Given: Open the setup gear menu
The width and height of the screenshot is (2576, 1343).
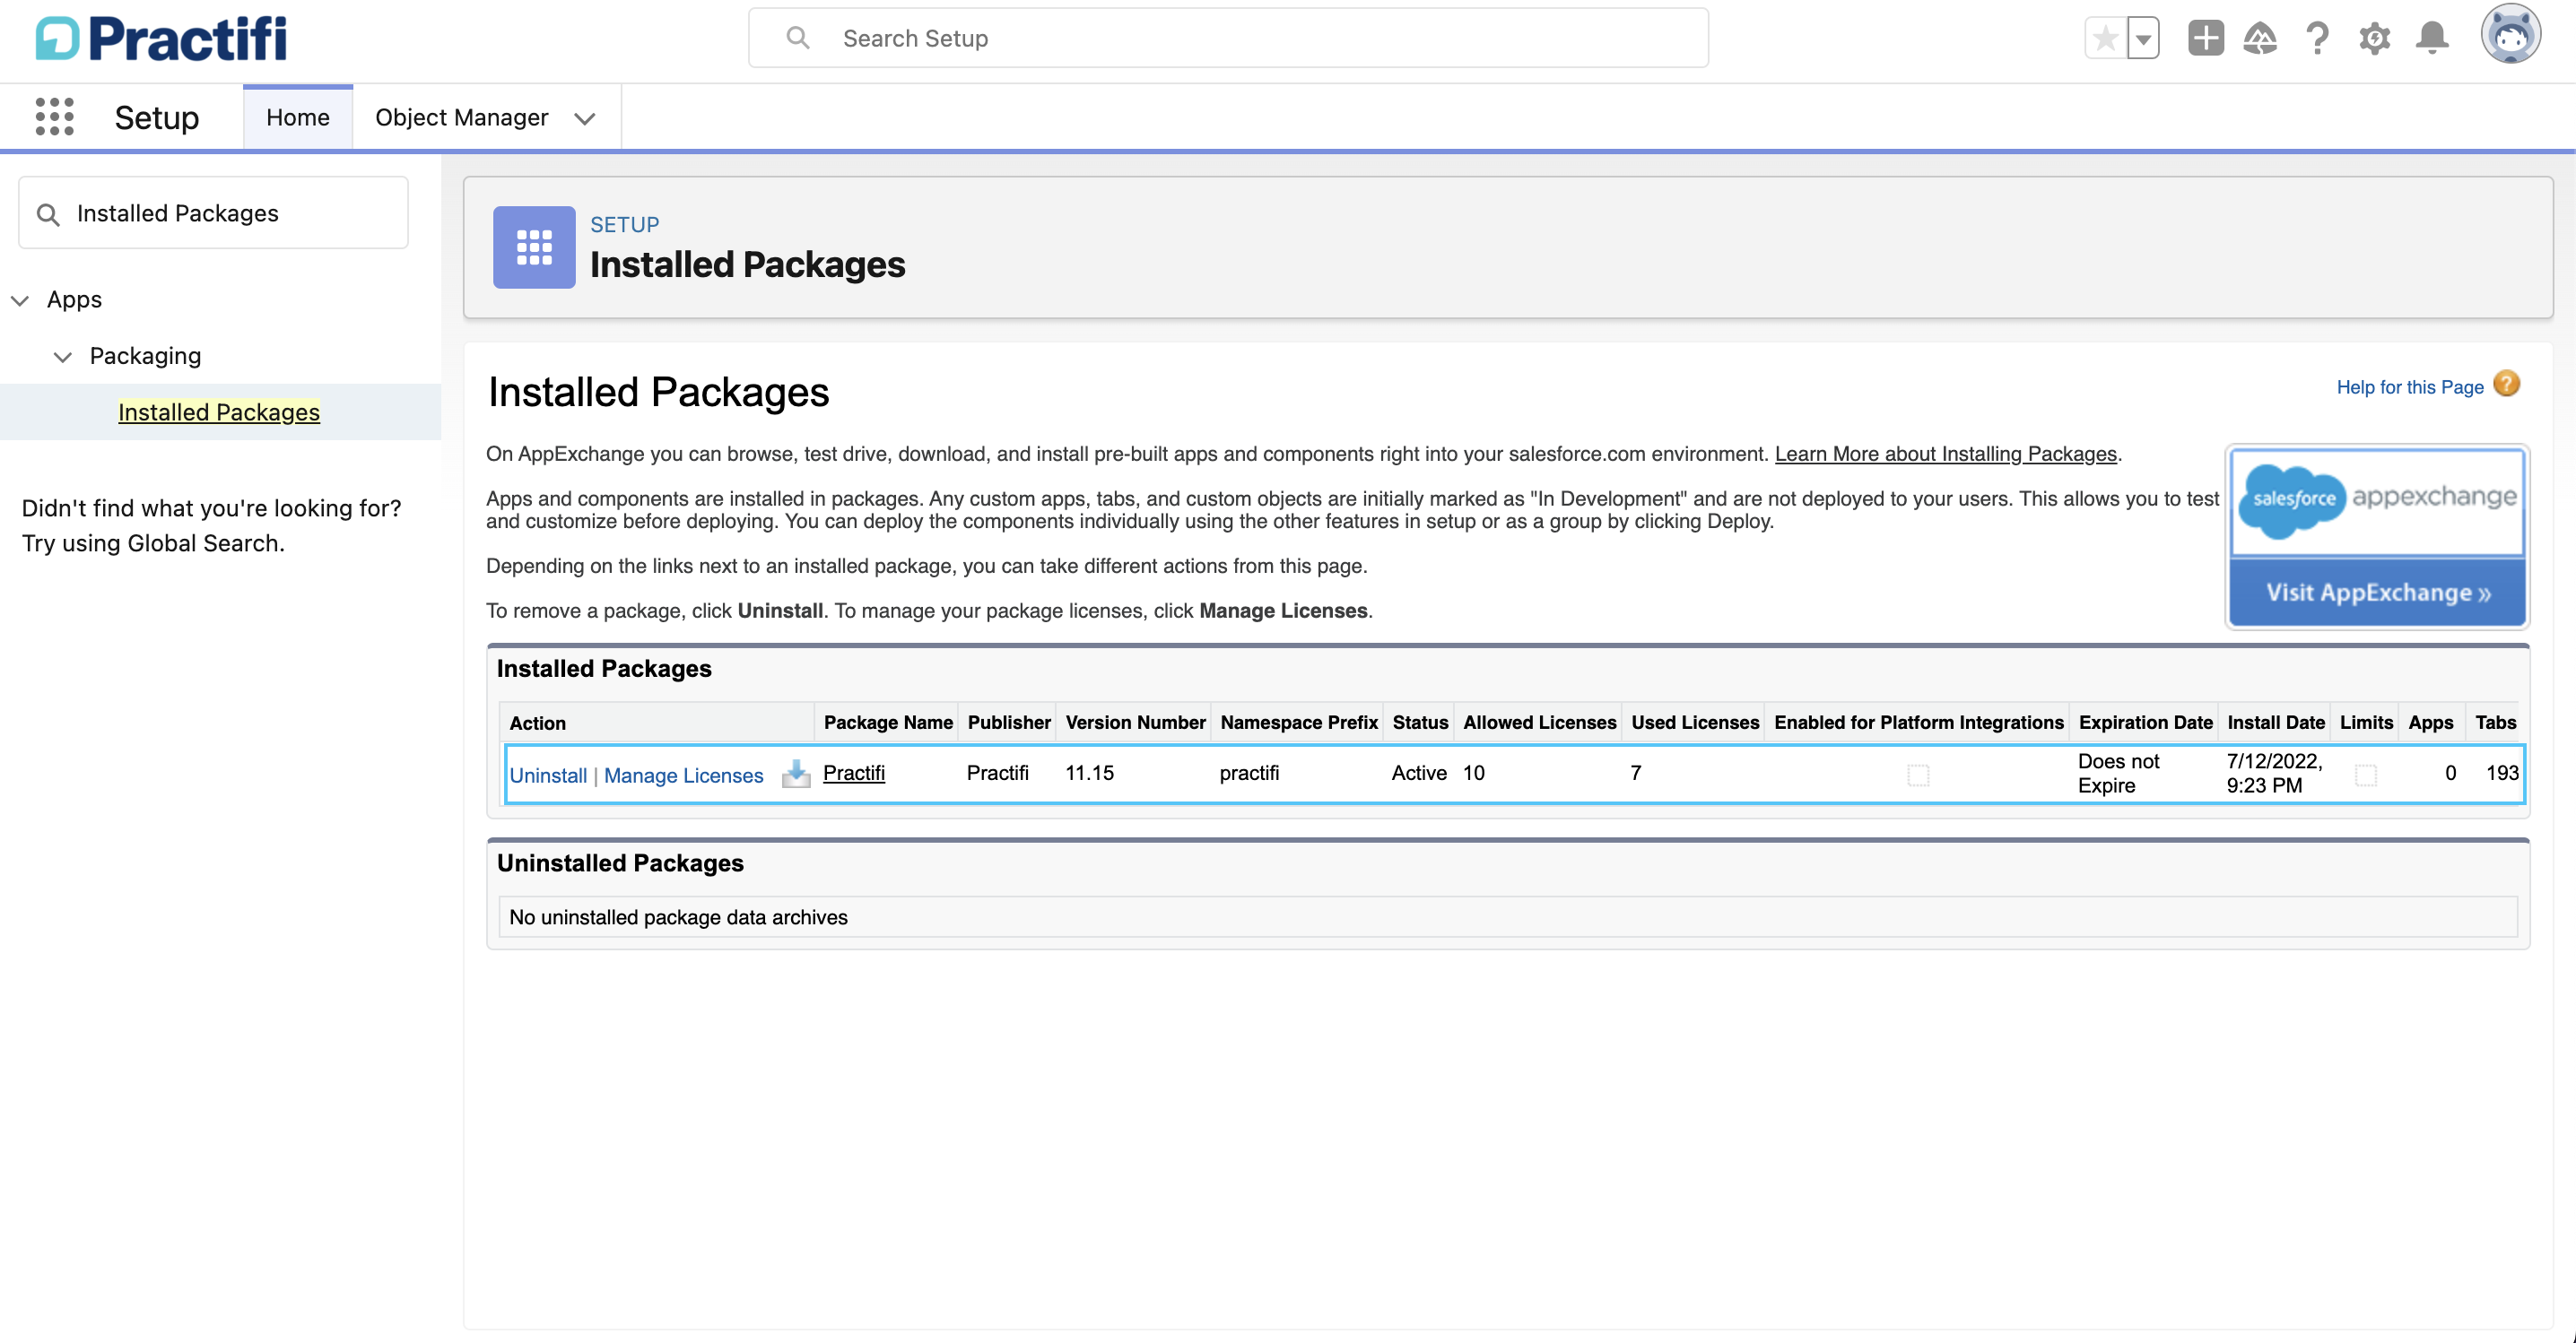Looking at the screenshot, I should click(x=2375, y=39).
